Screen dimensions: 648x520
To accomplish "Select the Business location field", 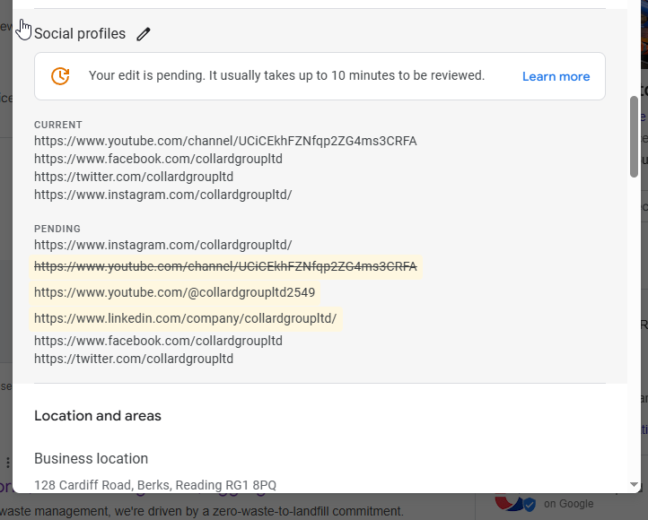I will (91, 458).
